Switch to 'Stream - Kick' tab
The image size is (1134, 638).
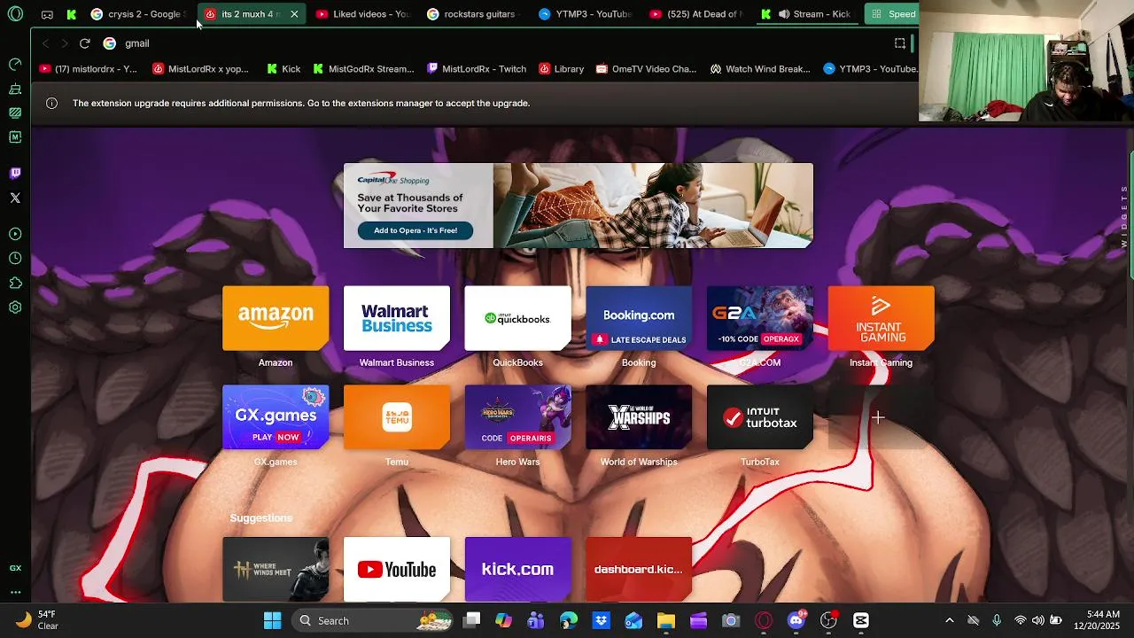coord(806,14)
